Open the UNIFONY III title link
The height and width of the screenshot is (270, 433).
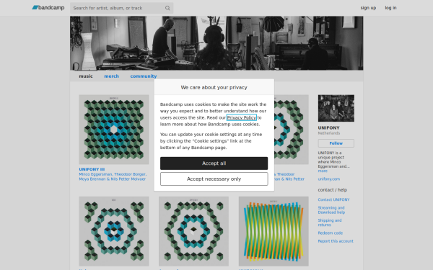[92, 169]
